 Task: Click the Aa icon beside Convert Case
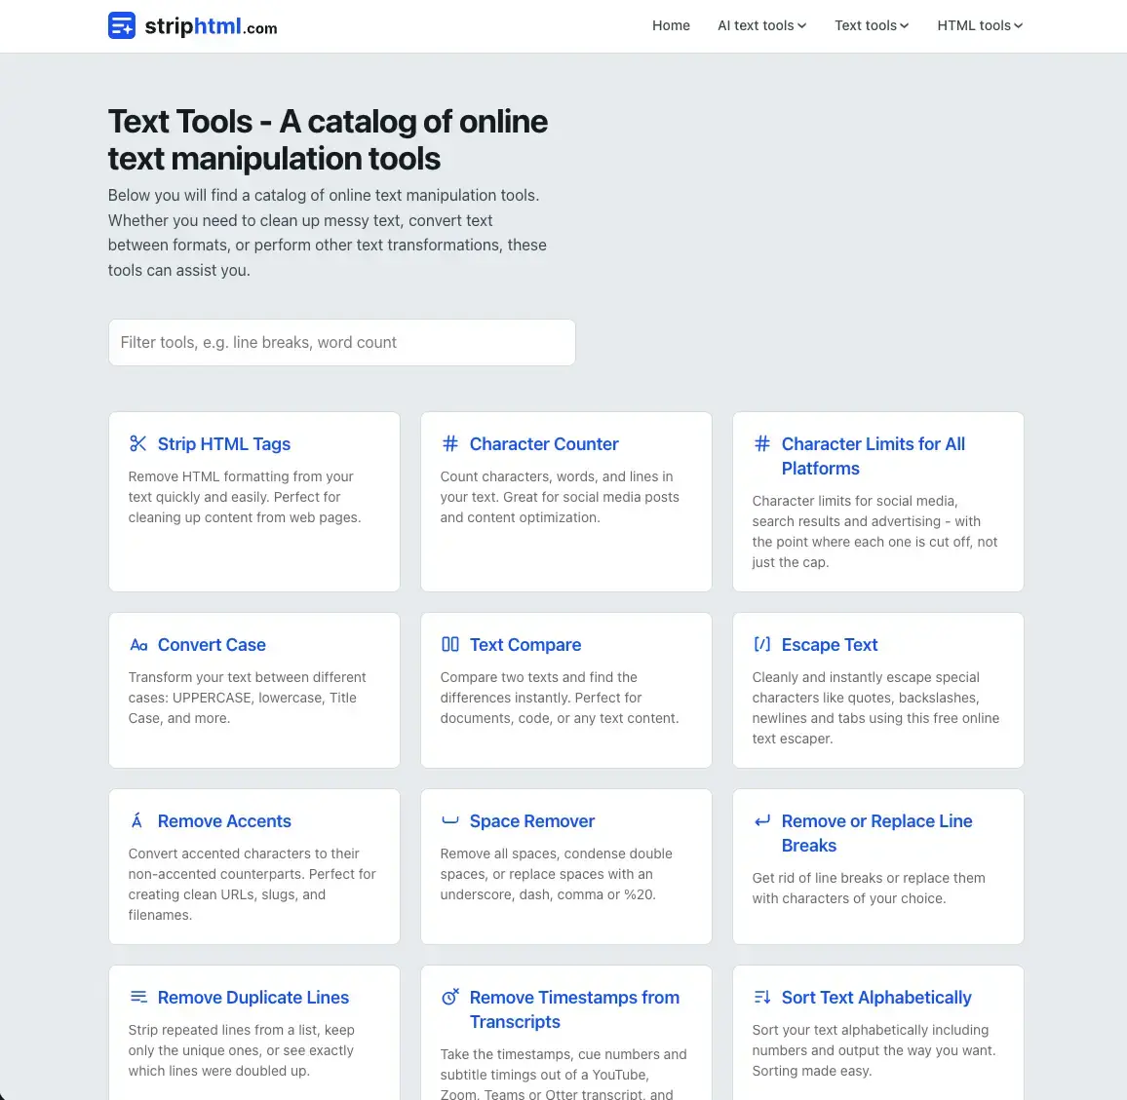pyautogui.click(x=138, y=644)
